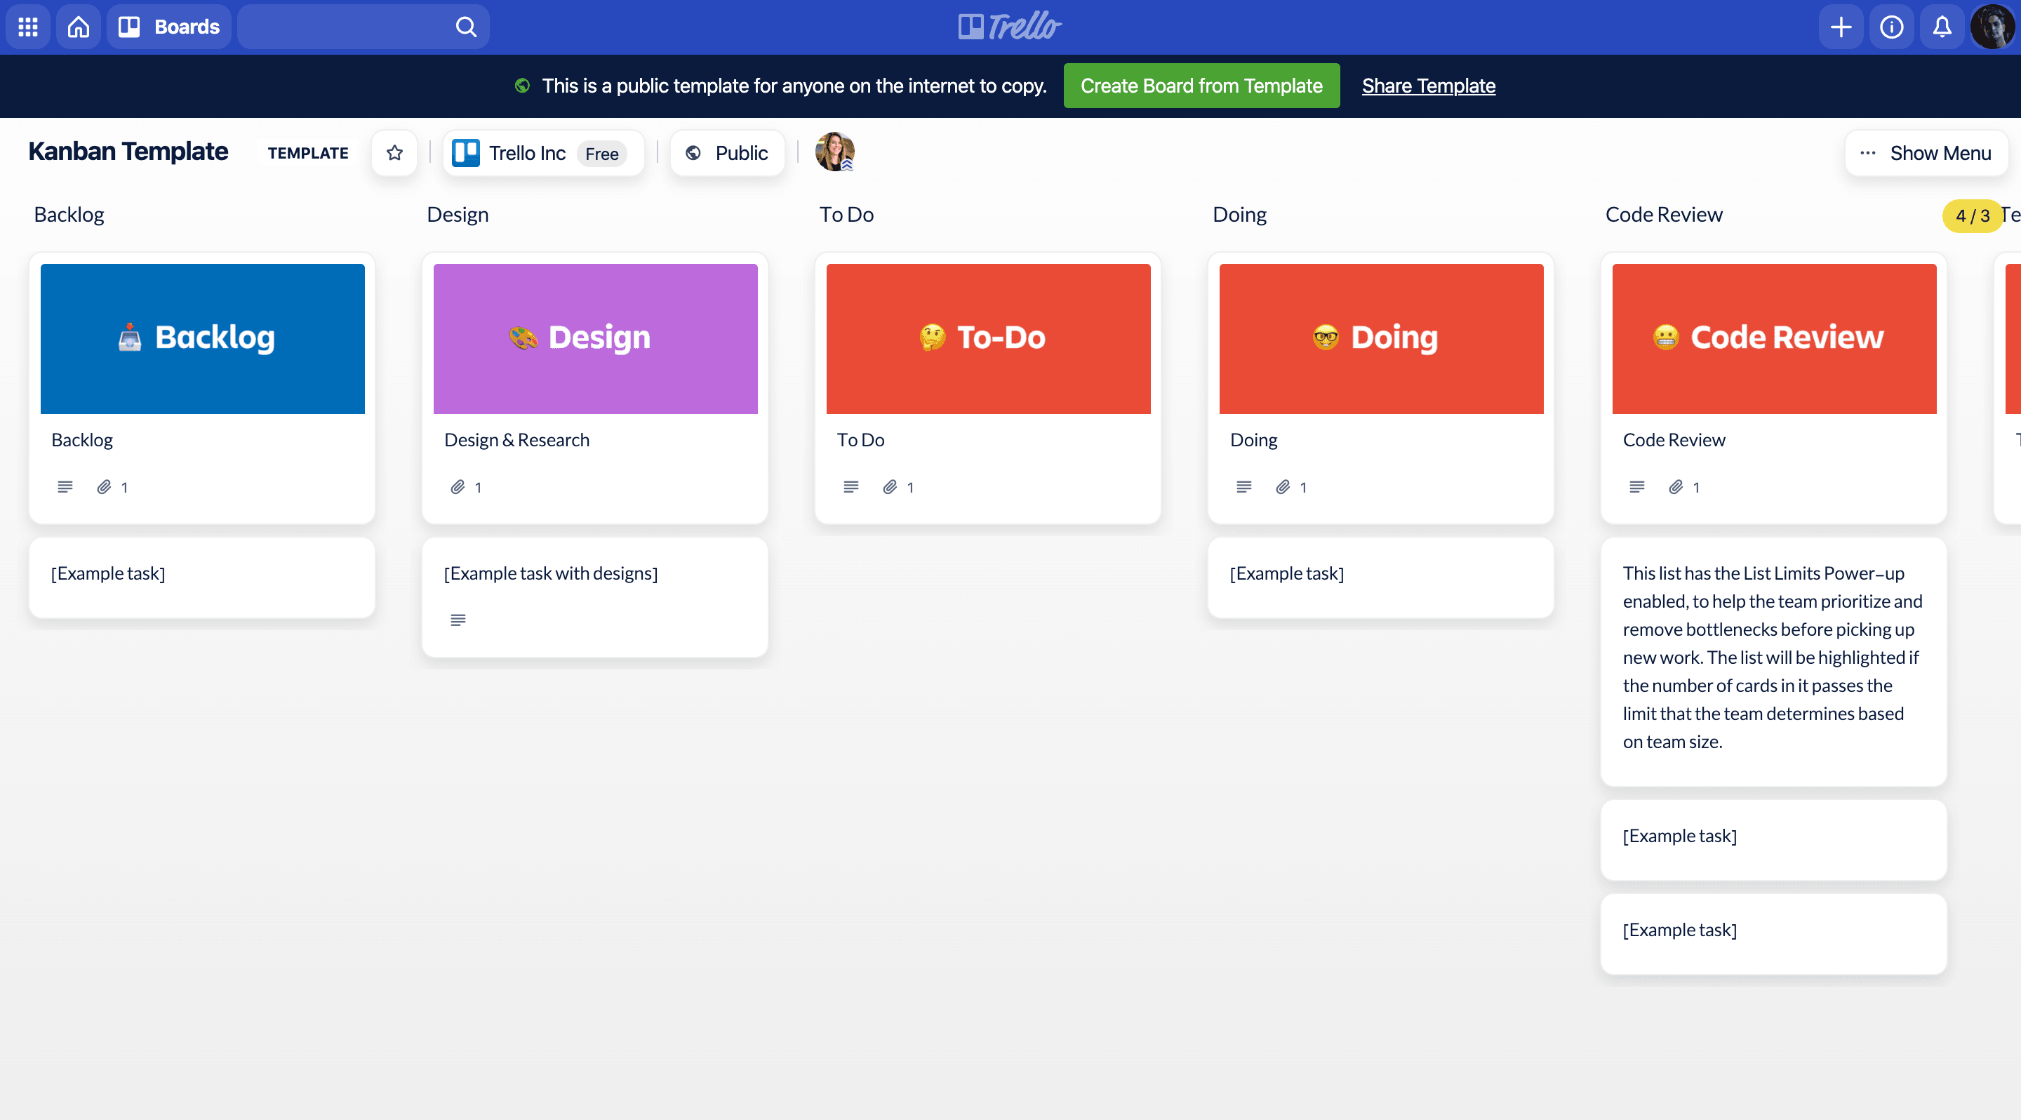The image size is (2021, 1120).
Task: Click description icon on Doing card
Action: (x=1243, y=487)
